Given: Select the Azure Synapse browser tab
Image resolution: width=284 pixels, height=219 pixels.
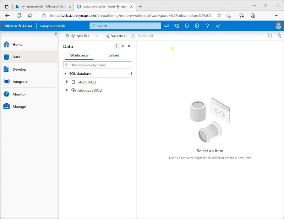Looking at the screenshot, I should click(x=105, y=7).
